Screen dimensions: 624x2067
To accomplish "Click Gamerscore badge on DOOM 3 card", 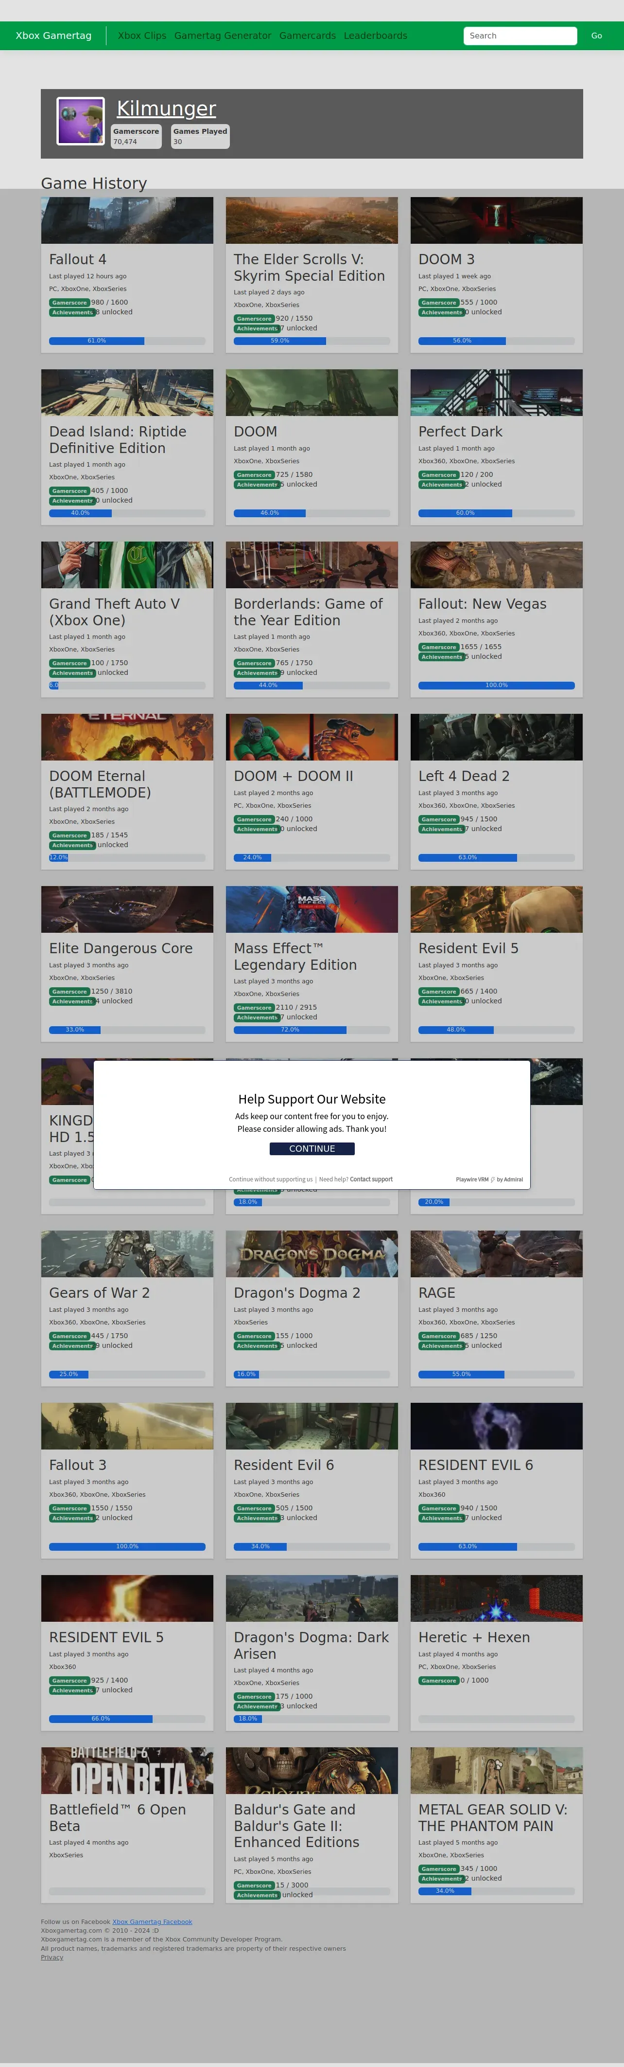I will coord(439,303).
